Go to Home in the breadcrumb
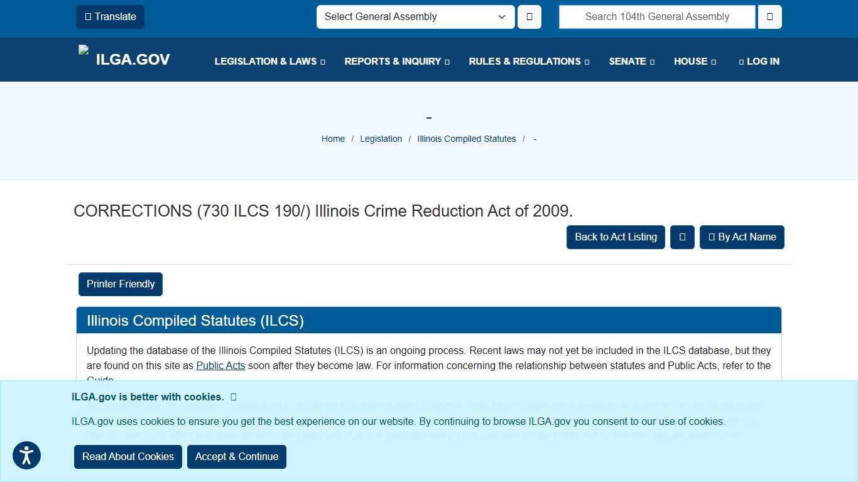This screenshot has width=858, height=482. (333, 139)
